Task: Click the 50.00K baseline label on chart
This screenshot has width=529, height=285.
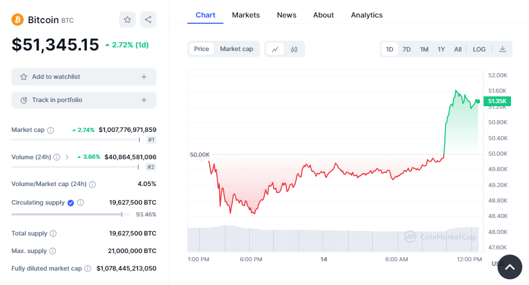Action: click(200, 155)
